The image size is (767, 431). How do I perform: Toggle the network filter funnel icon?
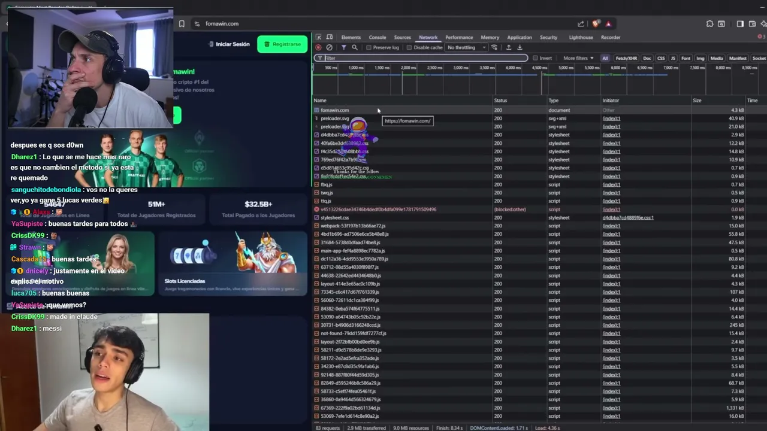click(x=343, y=47)
